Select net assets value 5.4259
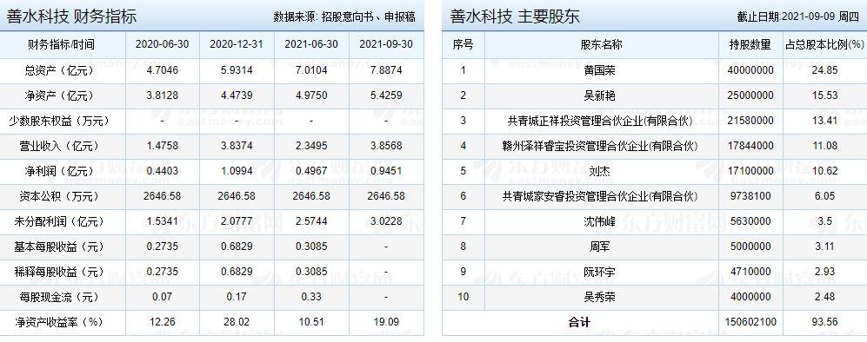This screenshot has height=342, width=867. coord(386,96)
